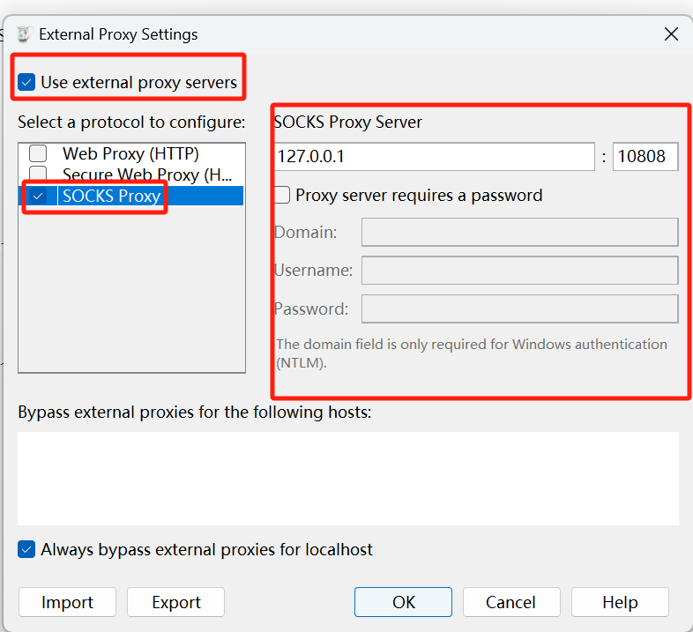Click the proxy host field containing 127.0.0.1

(434, 157)
